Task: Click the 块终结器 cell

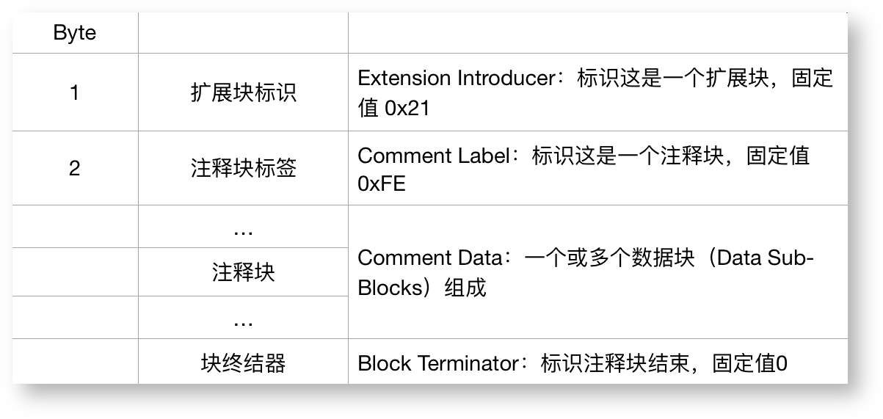Action: (x=243, y=362)
